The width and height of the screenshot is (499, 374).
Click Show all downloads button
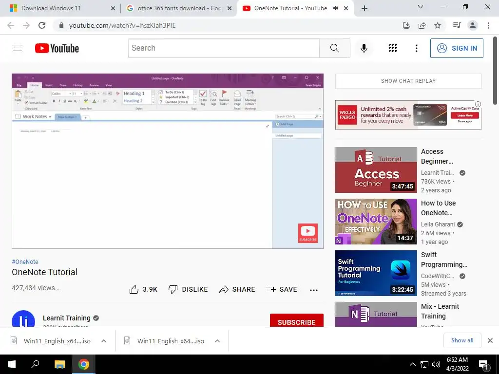click(x=462, y=340)
